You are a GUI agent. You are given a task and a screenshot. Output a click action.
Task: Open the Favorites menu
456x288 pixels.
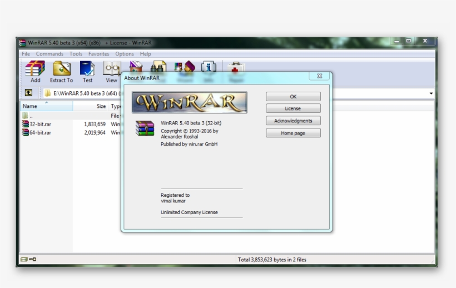[98, 54]
